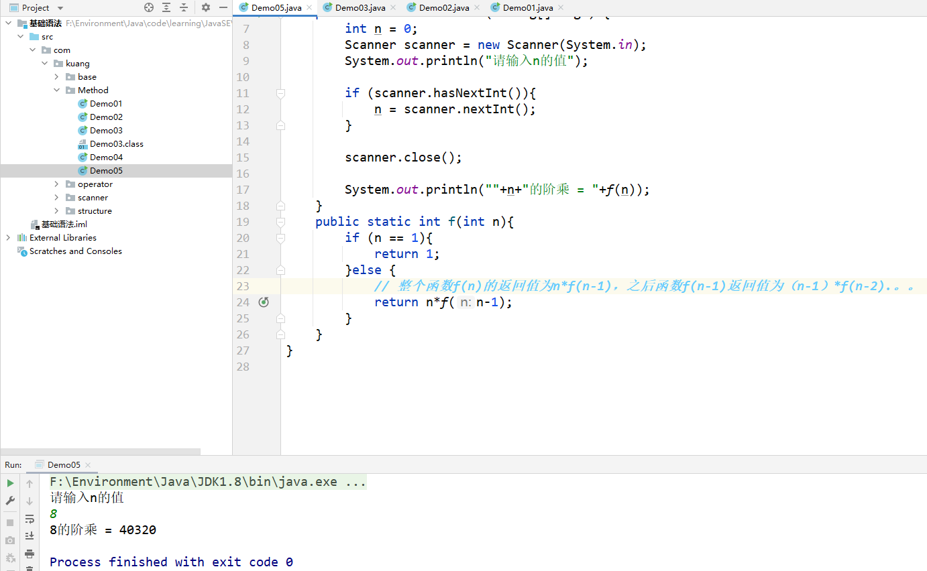Rerun Demo05 with the green play icon
This screenshot has height=571, width=927.
(10, 483)
